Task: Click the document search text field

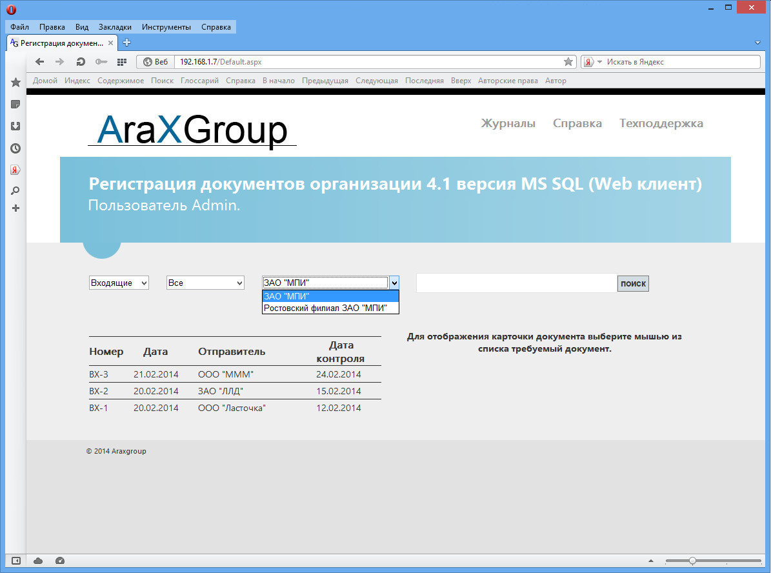Action: [516, 283]
